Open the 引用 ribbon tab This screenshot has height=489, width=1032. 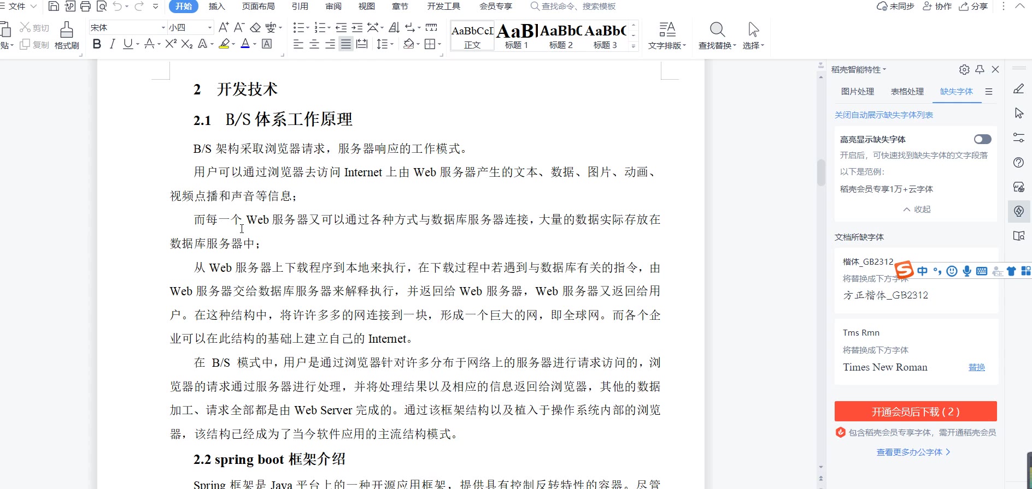click(300, 6)
